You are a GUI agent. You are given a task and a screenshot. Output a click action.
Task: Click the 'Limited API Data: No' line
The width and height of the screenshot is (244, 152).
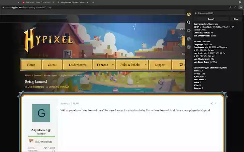203,33
